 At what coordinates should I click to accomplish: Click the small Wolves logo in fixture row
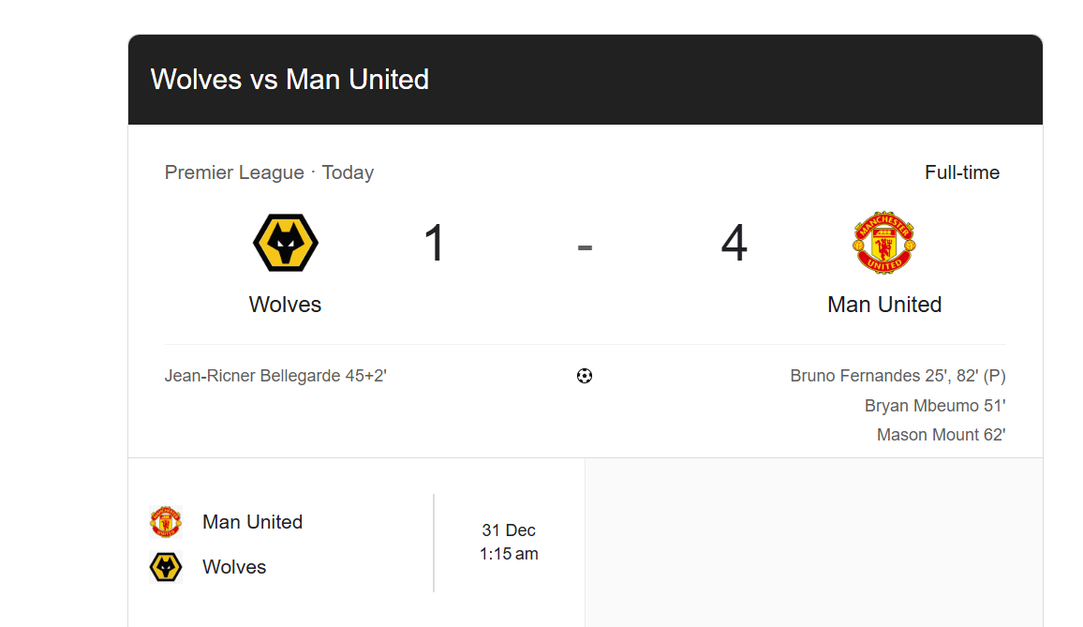click(166, 567)
